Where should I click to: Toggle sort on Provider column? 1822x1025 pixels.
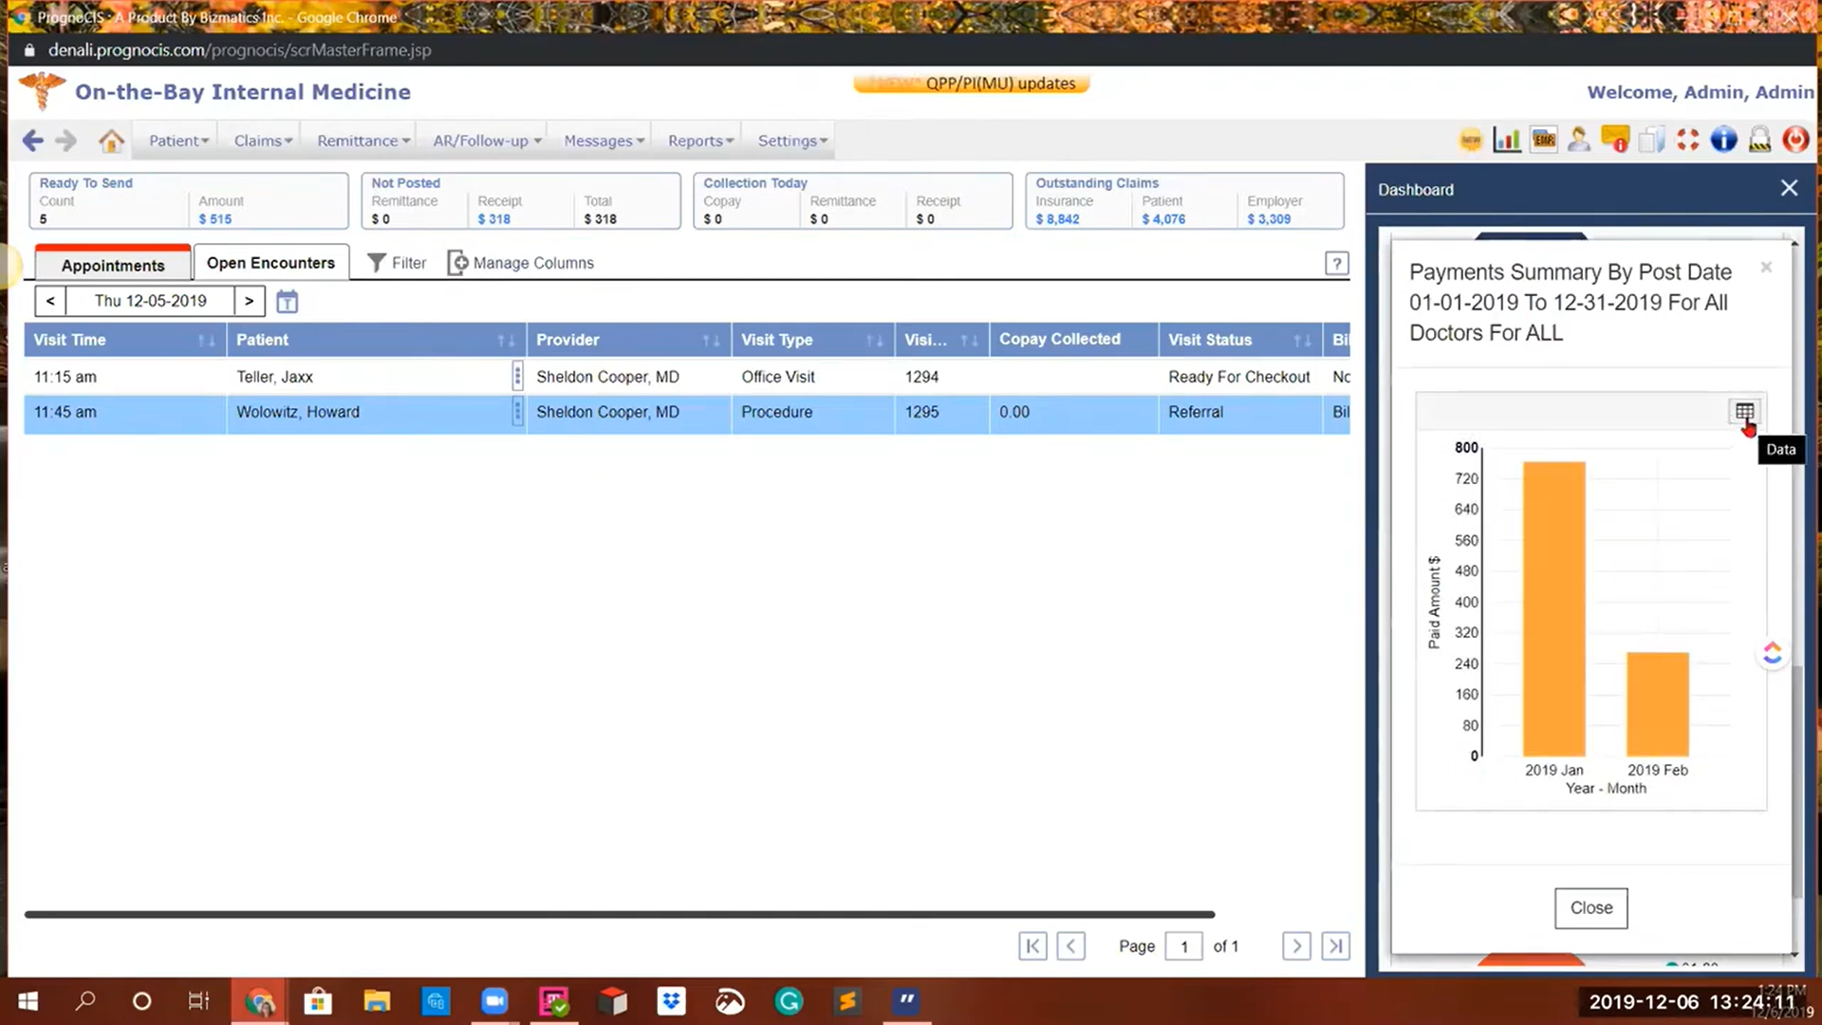[x=711, y=341]
